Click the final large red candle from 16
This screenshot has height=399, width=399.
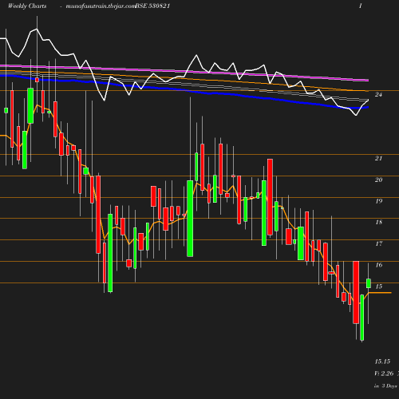(356, 292)
